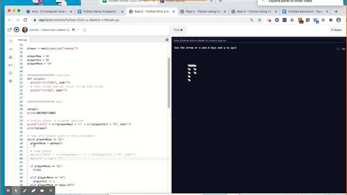Click the console clear icon
The height and width of the screenshot is (195, 347).
[343, 49]
